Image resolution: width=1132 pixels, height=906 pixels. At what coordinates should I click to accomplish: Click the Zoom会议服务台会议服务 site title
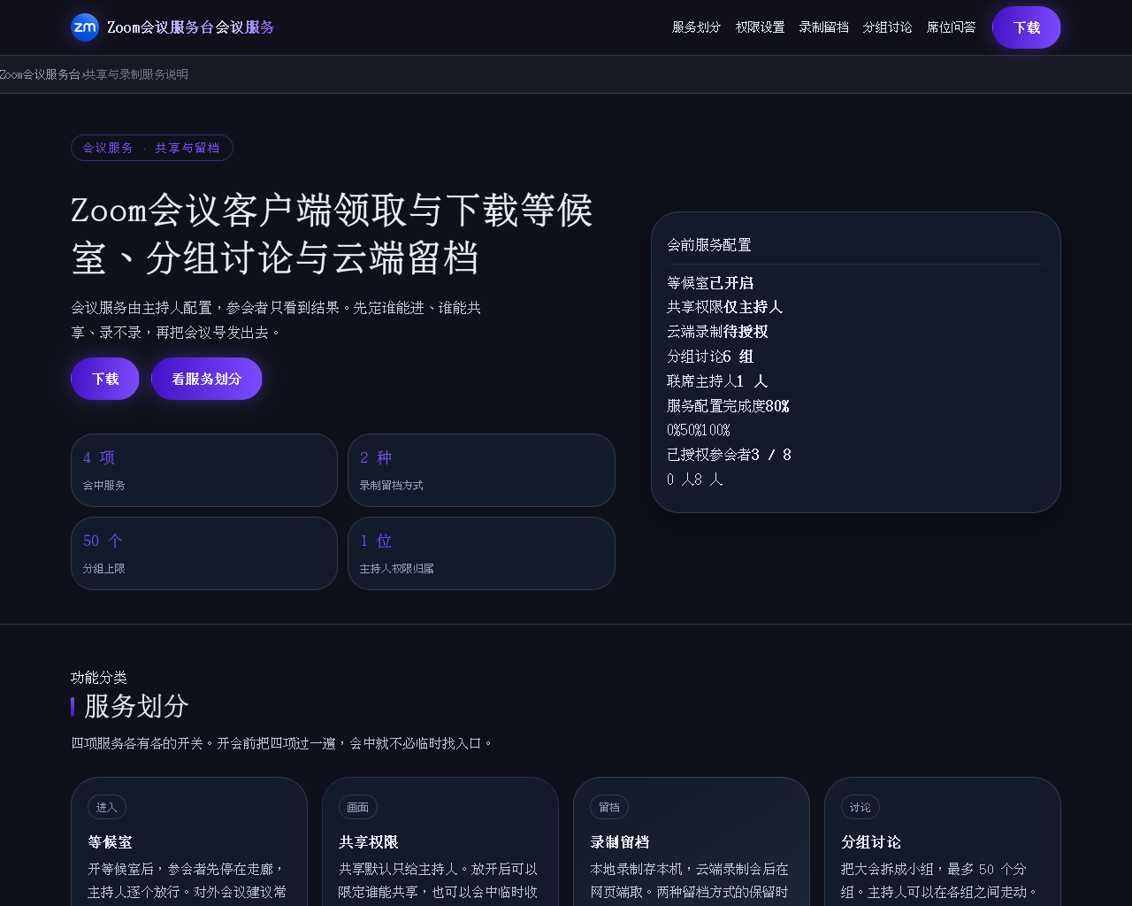190,27
